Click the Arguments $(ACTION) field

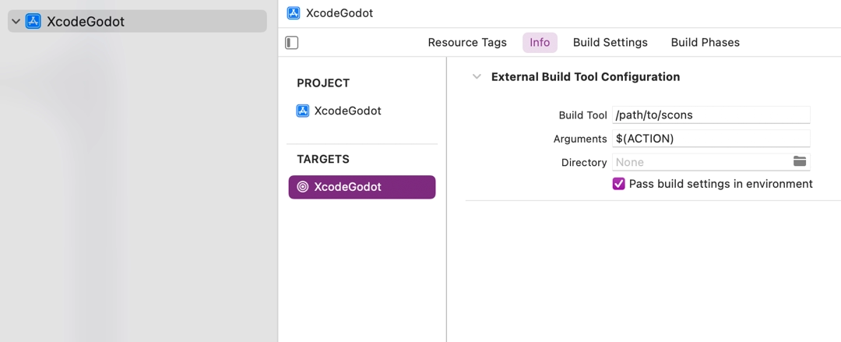point(710,139)
